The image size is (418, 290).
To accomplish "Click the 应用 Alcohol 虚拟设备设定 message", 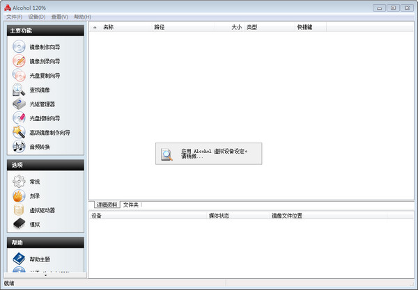I will [x=214, y=152].
